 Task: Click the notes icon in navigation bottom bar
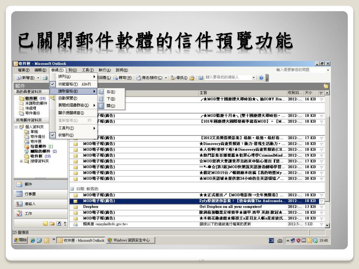(x=45, y=223)
